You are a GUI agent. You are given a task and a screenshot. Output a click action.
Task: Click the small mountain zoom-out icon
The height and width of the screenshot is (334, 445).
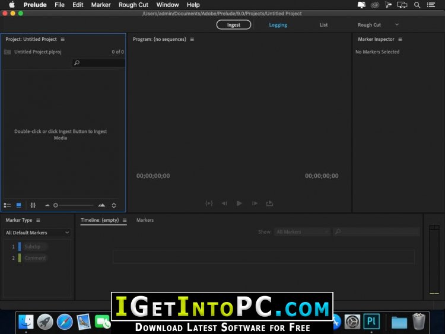point(47,205)
